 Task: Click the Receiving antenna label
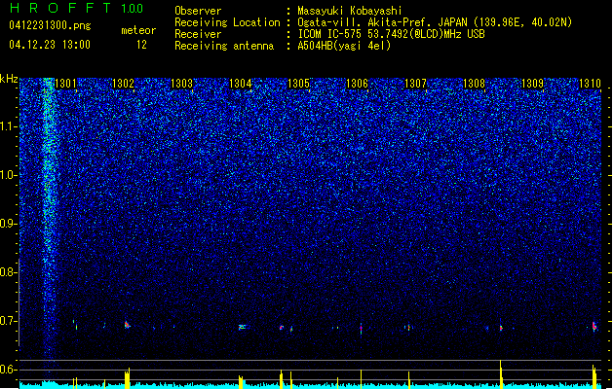(224, 46)
